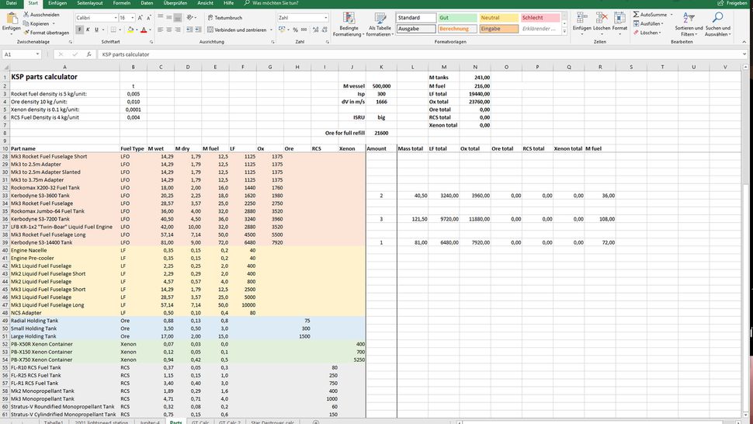Increase indent in cell

click(198, 30)
